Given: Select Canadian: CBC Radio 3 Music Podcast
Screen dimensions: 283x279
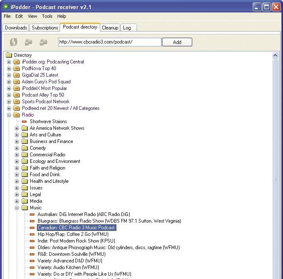Looking at the screenshot, I should pyautogui.click(x=77, y=228).
